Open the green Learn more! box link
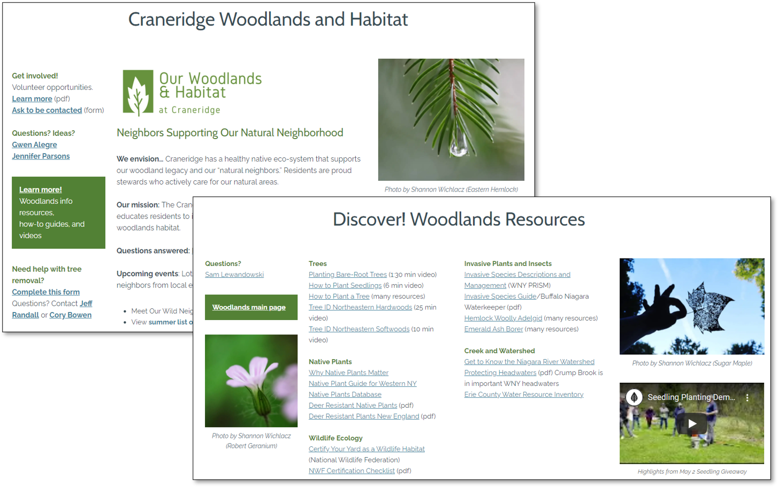The height and width of the screenshot is (487, 778). coord(41,189)
